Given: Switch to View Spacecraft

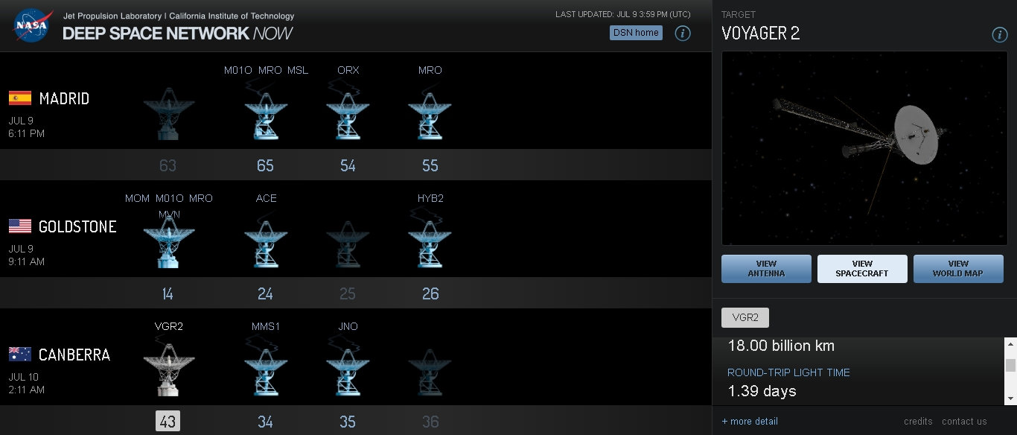Looking at the screenshot, I should coord(862,269).
